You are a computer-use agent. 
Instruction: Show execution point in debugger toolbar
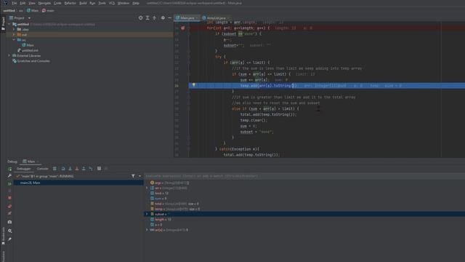pyautogui.click(x=55, y=169)
